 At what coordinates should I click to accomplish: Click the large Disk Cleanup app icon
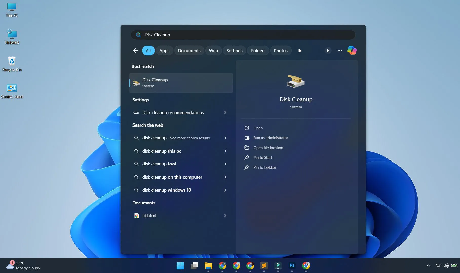[295, 81]
